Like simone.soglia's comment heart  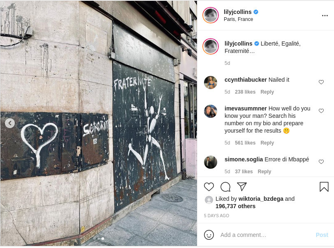pyautogui.click(x=321, y=162)
